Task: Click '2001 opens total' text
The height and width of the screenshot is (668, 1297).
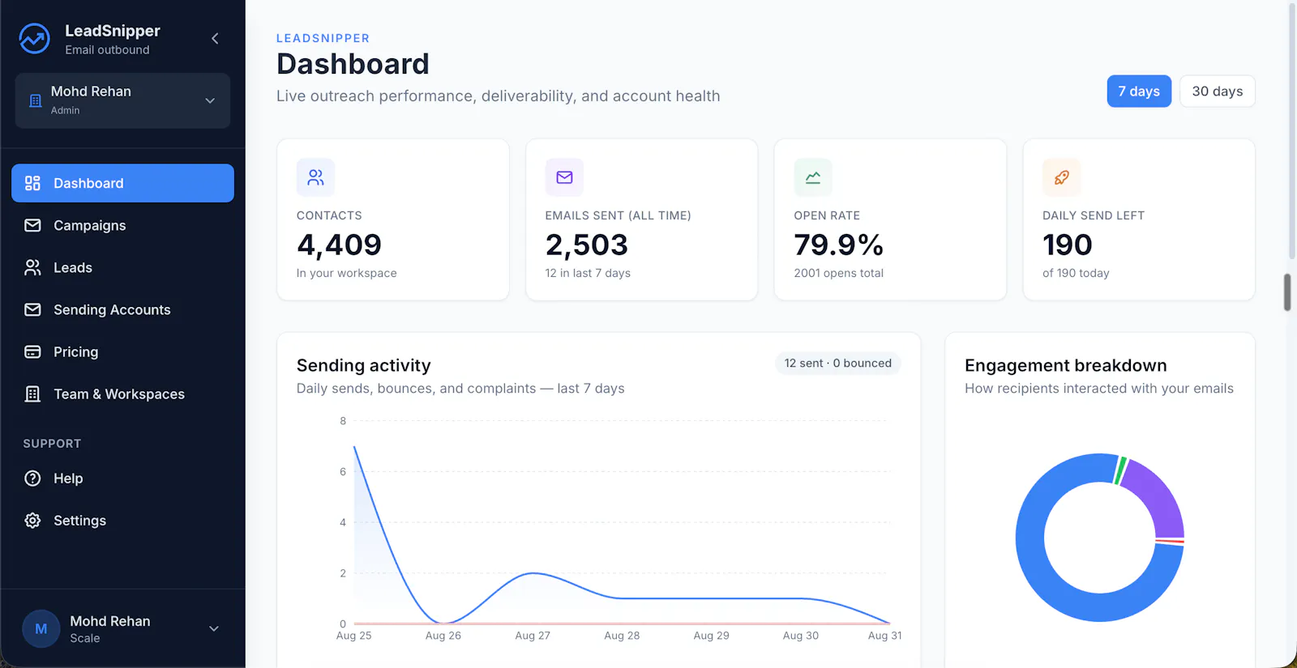Action: [838, 273]
